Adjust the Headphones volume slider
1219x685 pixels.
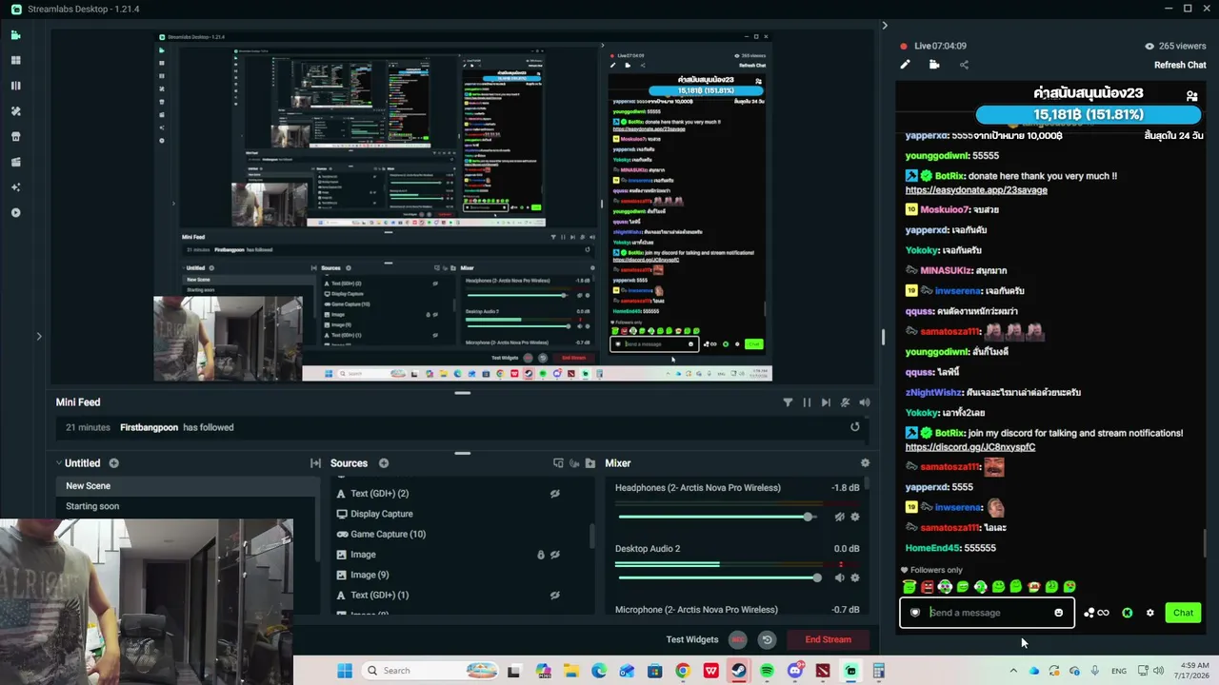click(x=718, y=517)
